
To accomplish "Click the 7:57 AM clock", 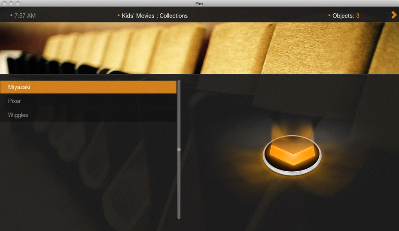I will 25,16.
